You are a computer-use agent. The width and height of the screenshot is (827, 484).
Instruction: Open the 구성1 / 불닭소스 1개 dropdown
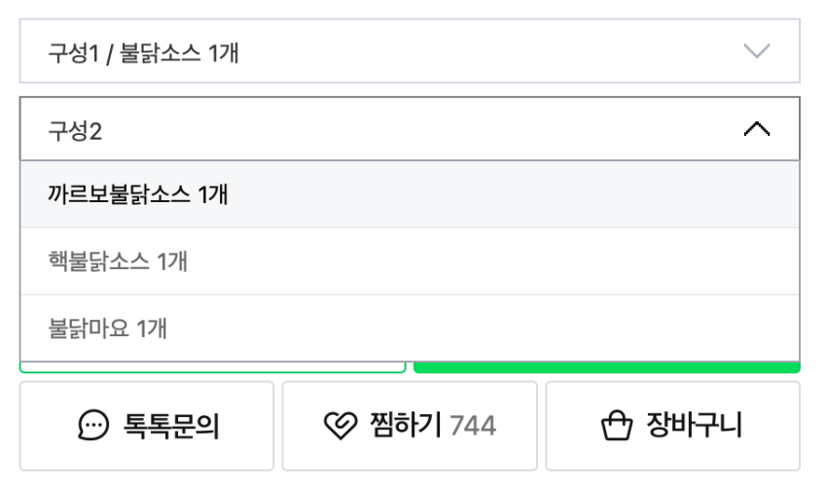point(409,52)
